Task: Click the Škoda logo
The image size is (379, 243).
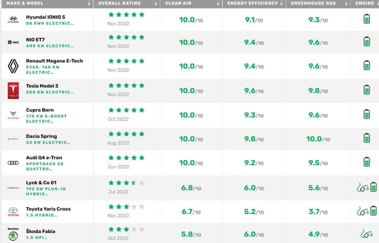Action: click(13, 234)
